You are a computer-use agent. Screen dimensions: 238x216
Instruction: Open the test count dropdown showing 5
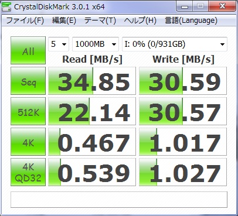click(x=59, y=44)
